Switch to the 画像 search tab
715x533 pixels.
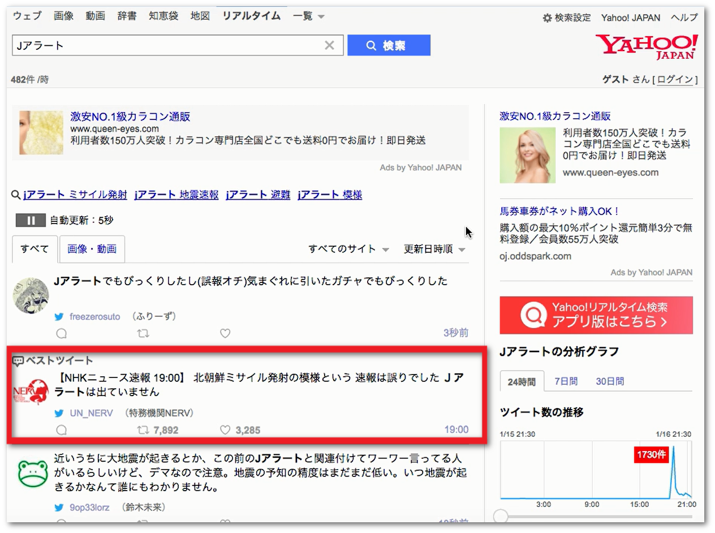pos(64,16)
